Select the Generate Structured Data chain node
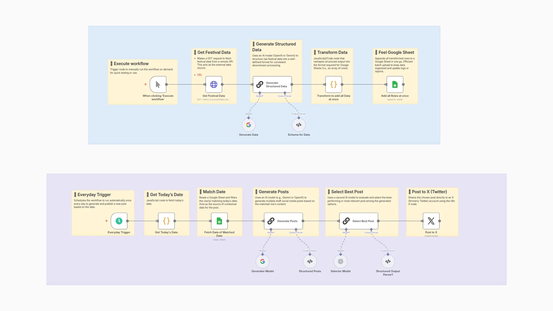This screenshot has height=311, width=553. (x=272, y=84)
